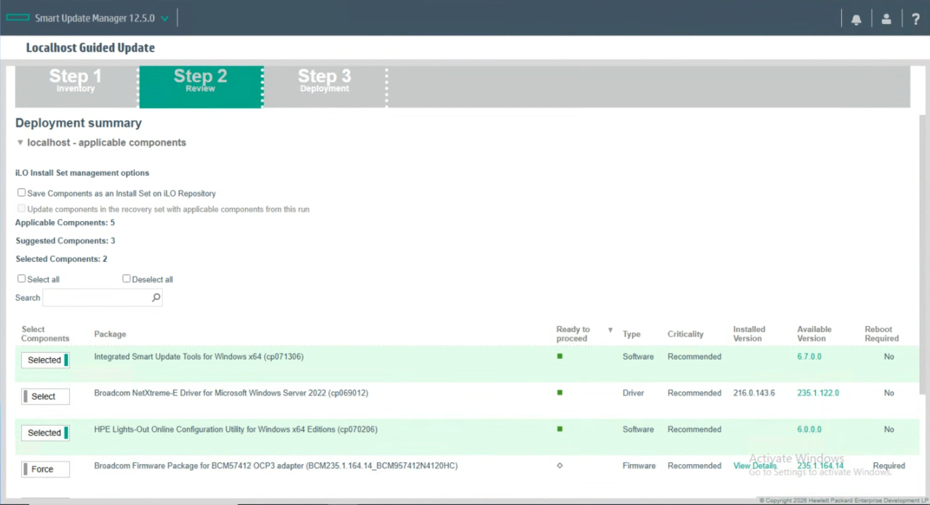930x505 pixels.
Task: Click the Type column header
Action: pos(632,334)
